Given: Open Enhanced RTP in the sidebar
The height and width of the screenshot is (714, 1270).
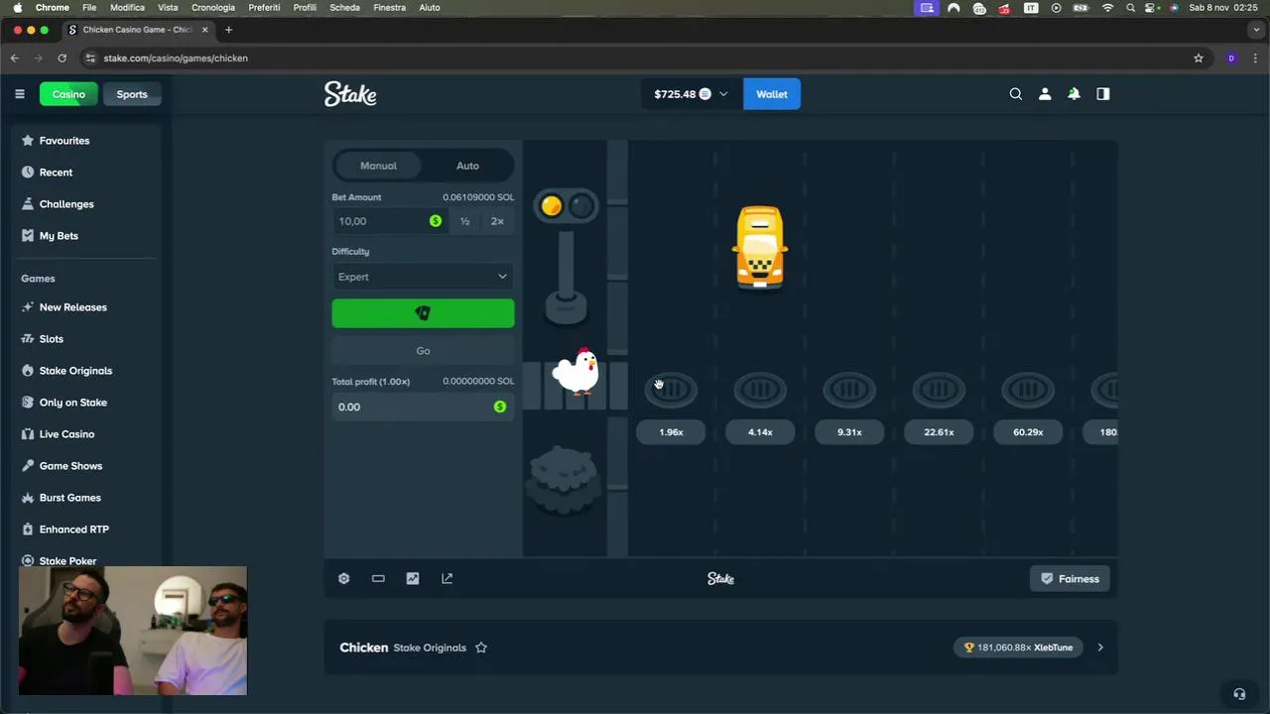Looking at the screenshot, I should pyautogui.click(x=73, y=530).
